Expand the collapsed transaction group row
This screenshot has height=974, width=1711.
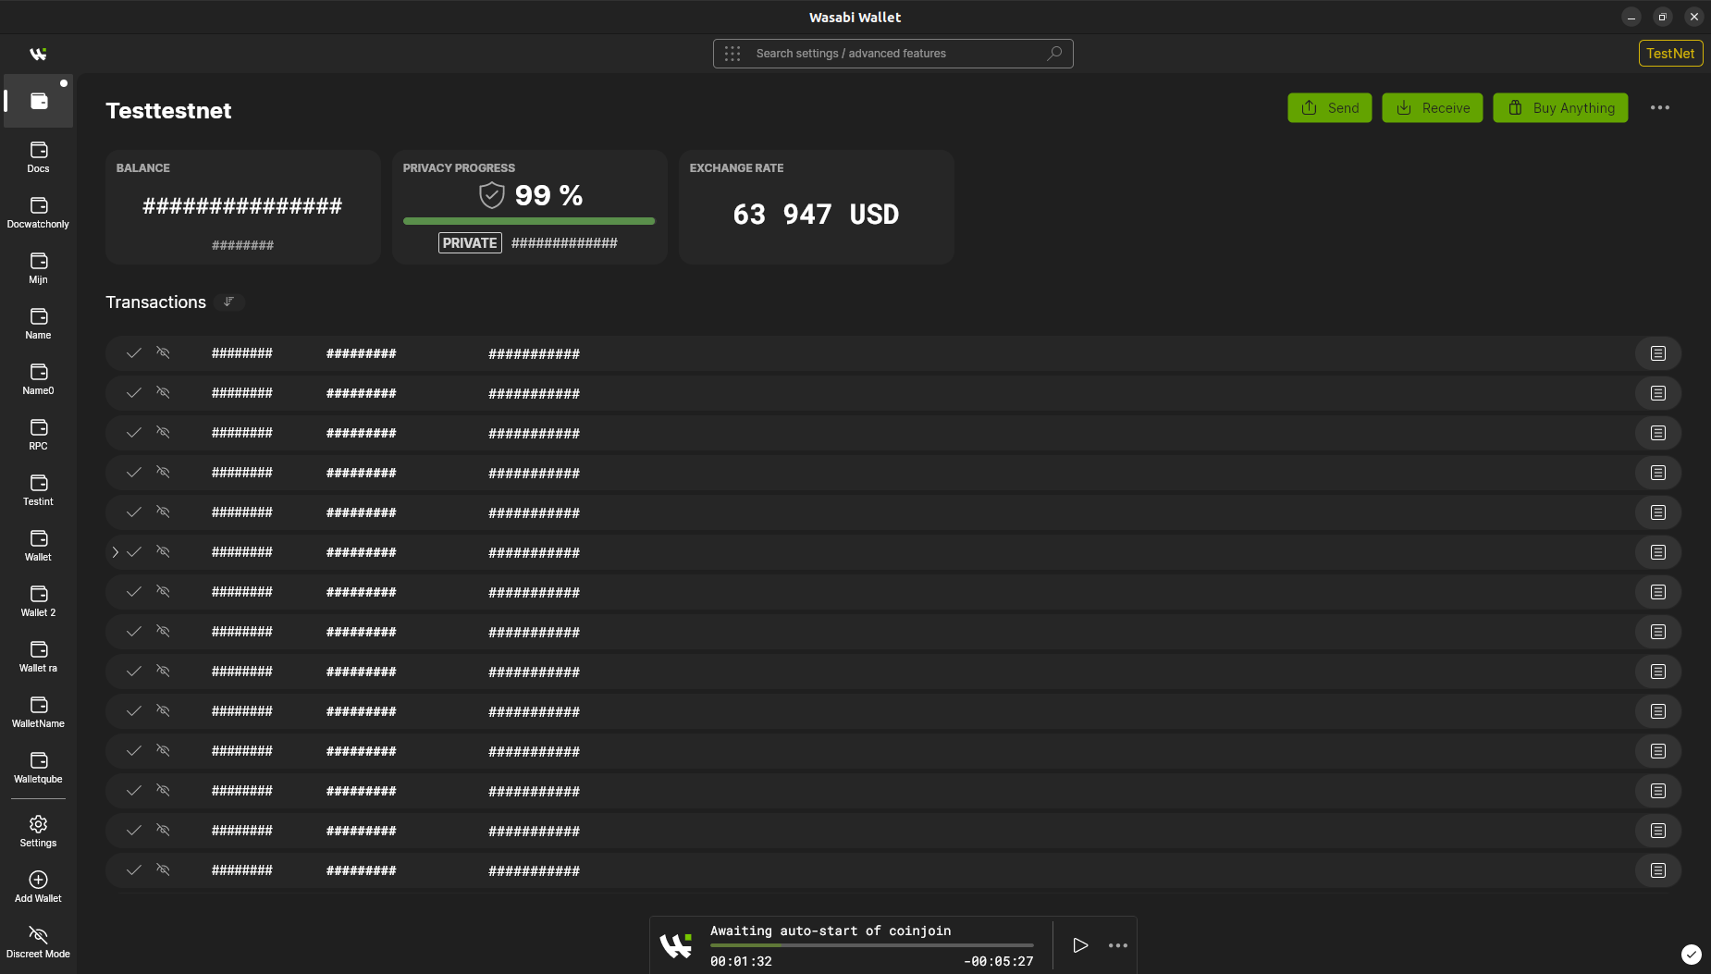pyautogui.click(x=115, y=552)
